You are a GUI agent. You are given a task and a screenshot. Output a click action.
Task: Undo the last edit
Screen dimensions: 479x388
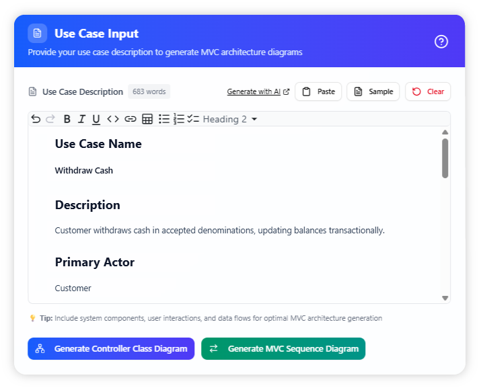[x=36, y=119]
